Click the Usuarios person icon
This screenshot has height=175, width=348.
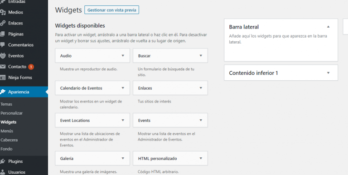coord(2,172)
